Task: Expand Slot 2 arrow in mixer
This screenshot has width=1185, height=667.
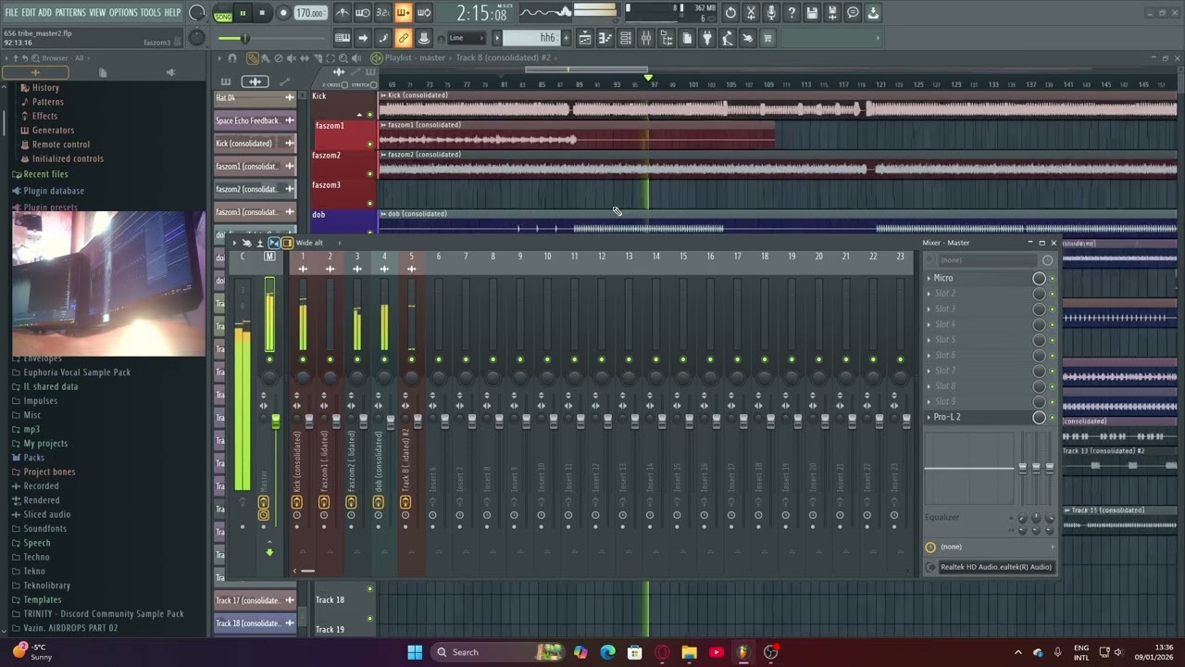Action: tap(929, 294)
